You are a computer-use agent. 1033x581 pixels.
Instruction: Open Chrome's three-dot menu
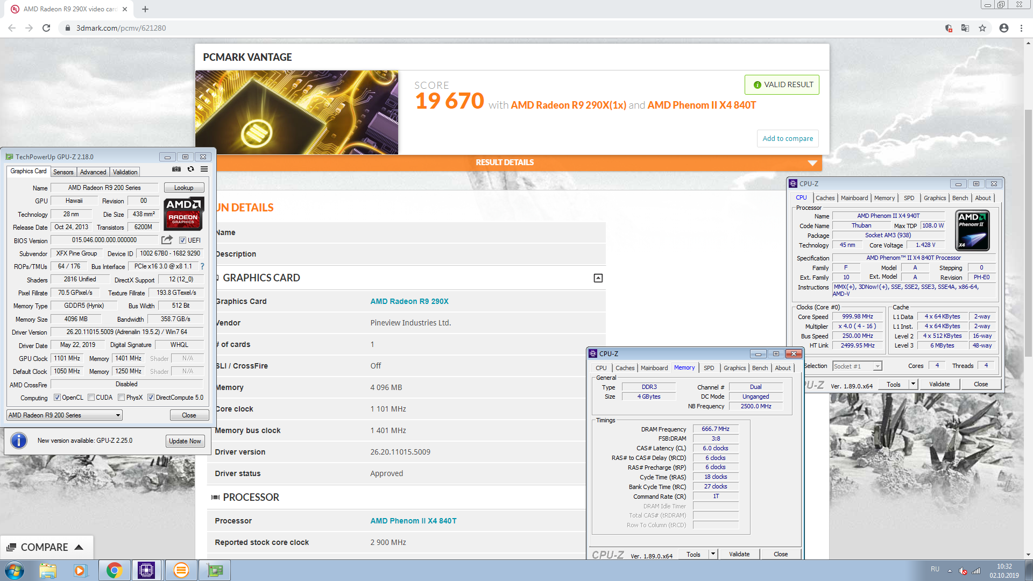click(x=1021, y=28)
